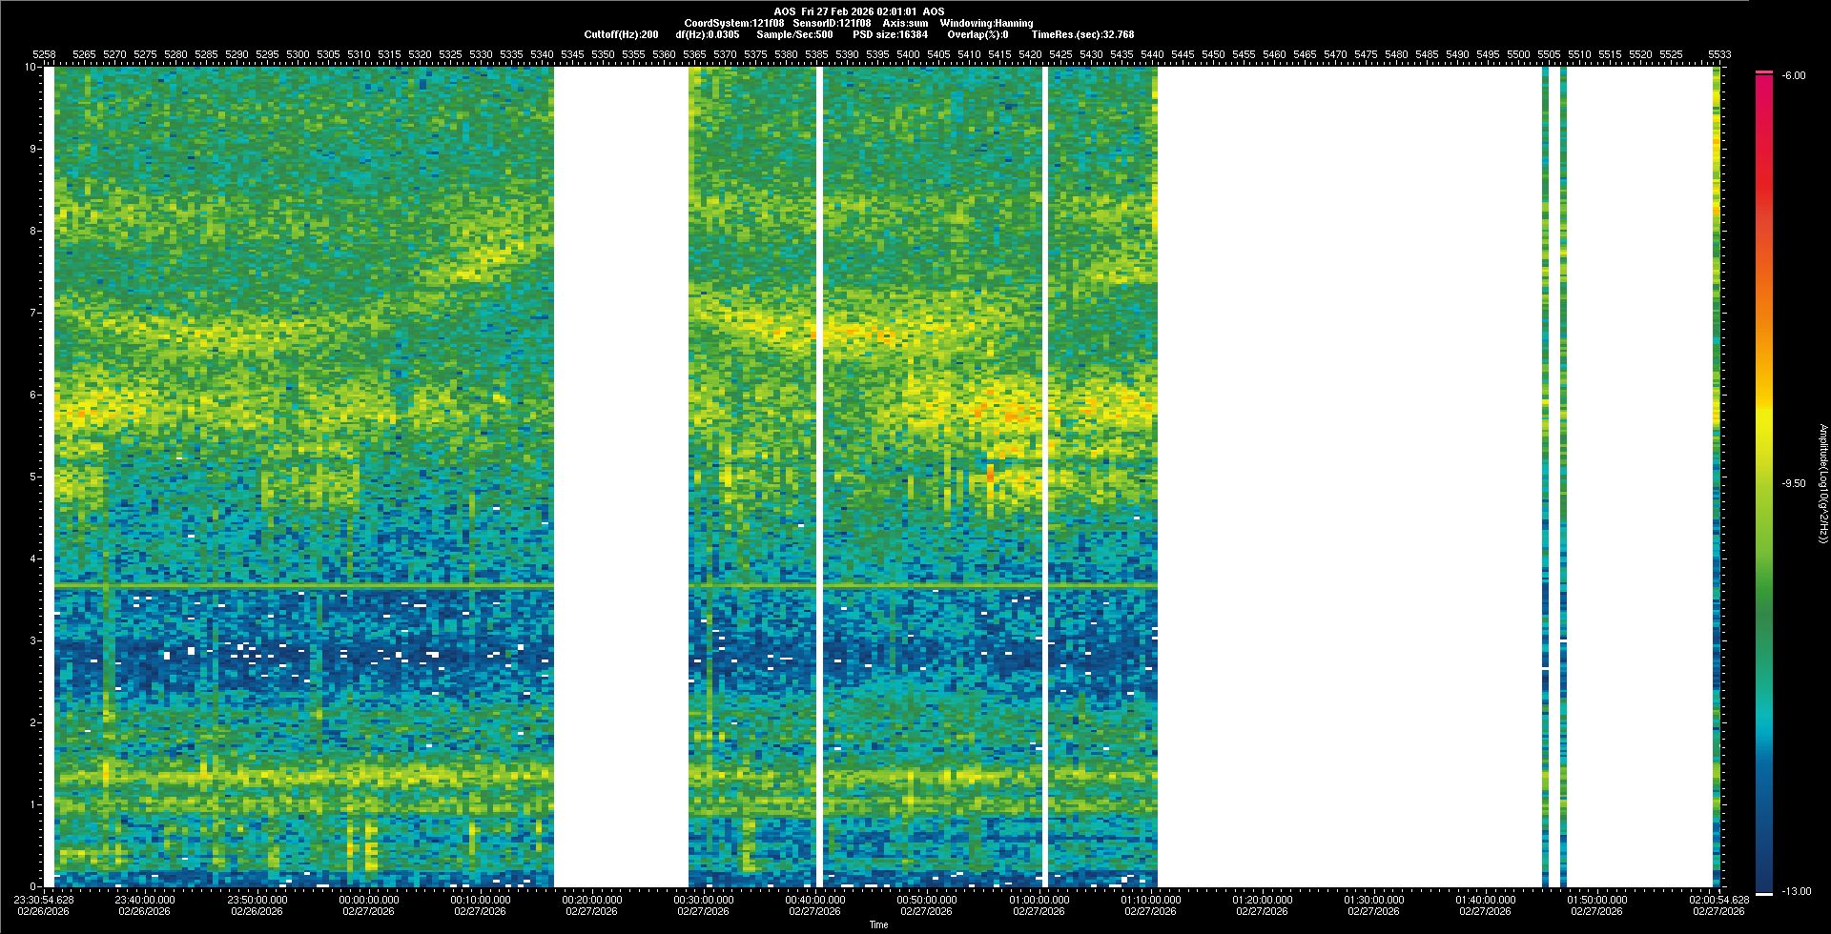The height and width of the screenshot is (934, 1831).
Task: Click the 10 Hz frequency axis label
Action: (31, 68)
